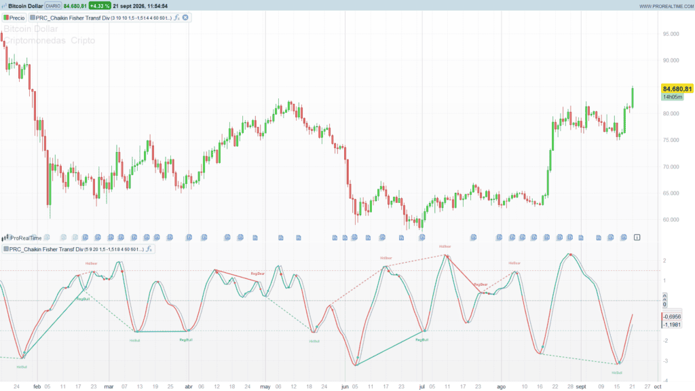Click the chart-type icon beside Bitcoin Dollar title
The width and height of the screenshot is (695, 391).
click(5, 6)
